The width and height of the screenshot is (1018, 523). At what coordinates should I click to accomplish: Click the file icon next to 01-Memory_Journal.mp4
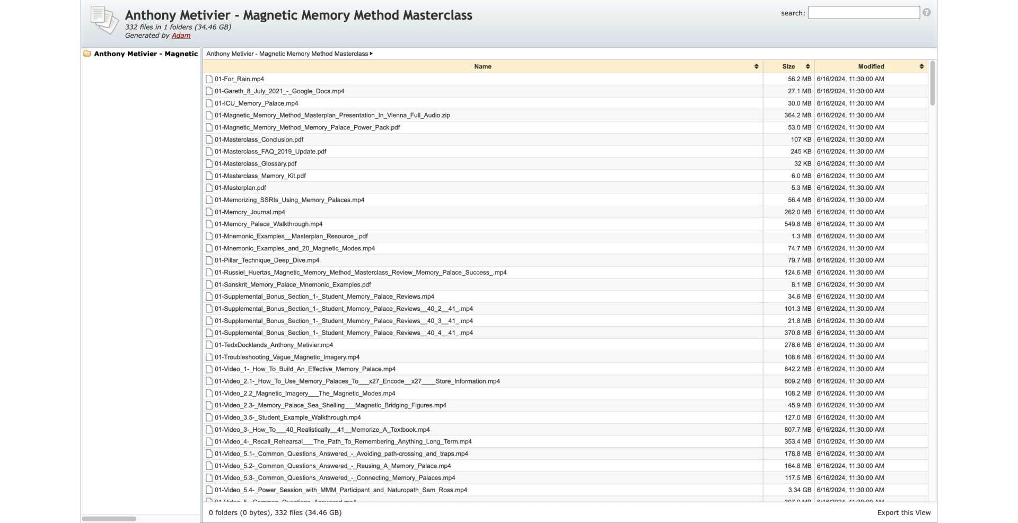[x=209, y=212]
